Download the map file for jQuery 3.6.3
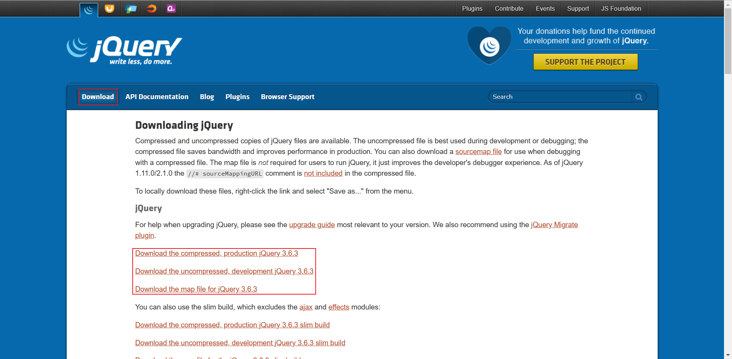The height and width of the screenshot is (359, 732). [196, 289]
